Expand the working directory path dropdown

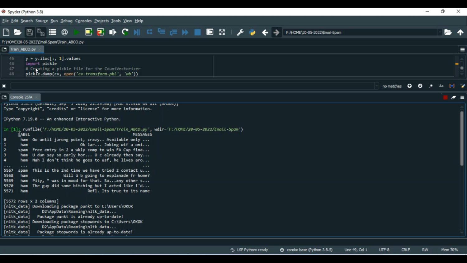[x=440, y=32]
